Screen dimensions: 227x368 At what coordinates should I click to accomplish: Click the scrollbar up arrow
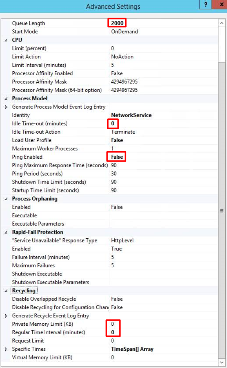click(x=221, y=23)
